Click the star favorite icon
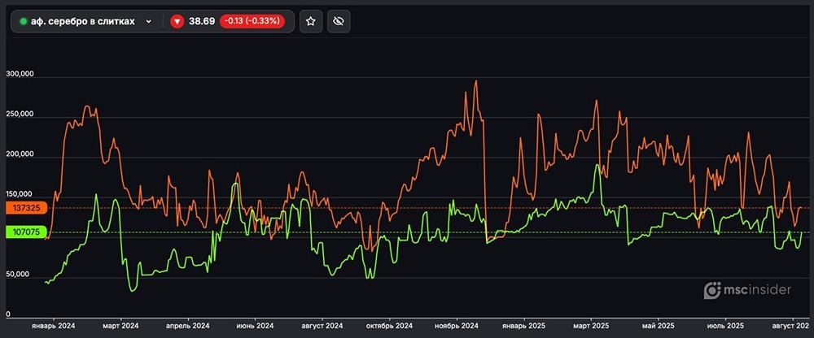The image size is (814, 338). pyautogui.click(x=310, y=21)
